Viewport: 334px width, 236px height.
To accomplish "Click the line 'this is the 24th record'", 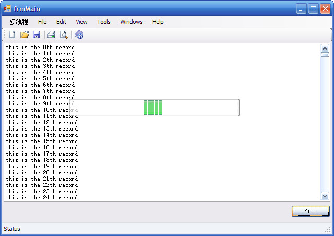I will (42, 198).
